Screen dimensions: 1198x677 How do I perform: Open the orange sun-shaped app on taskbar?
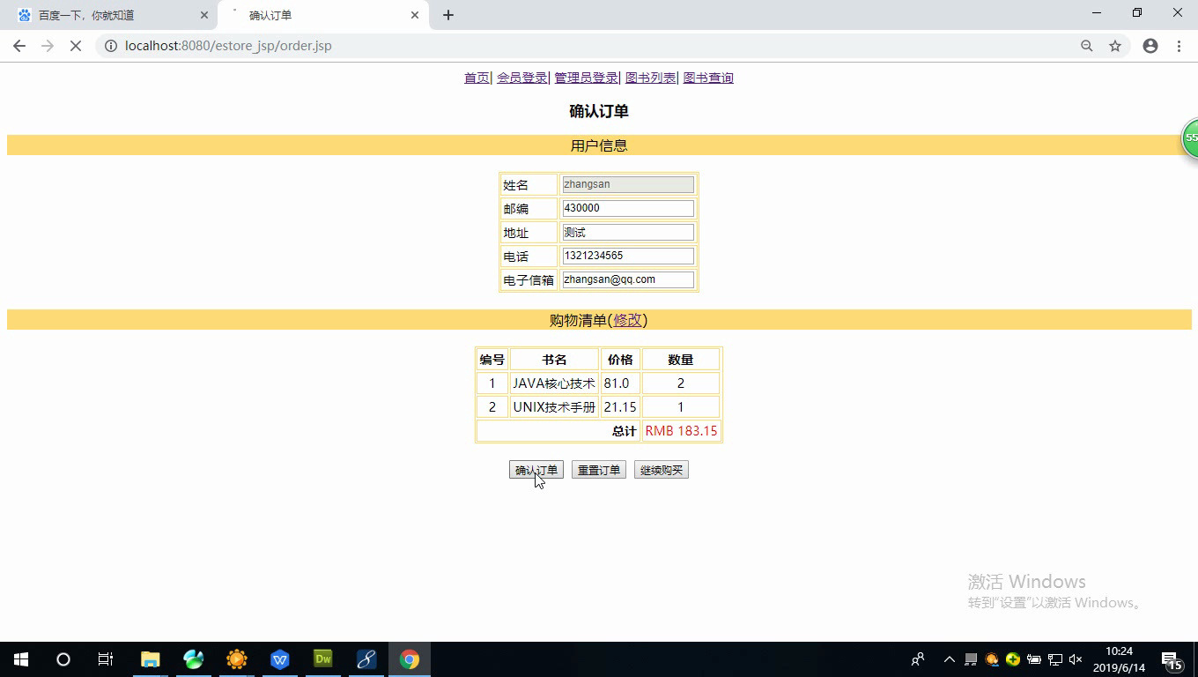tap(236, 659)
